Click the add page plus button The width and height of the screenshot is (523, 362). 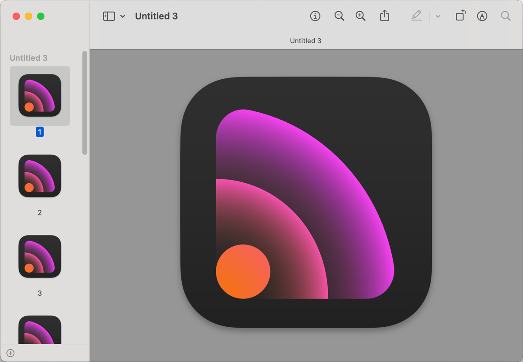tap(10, 353)
